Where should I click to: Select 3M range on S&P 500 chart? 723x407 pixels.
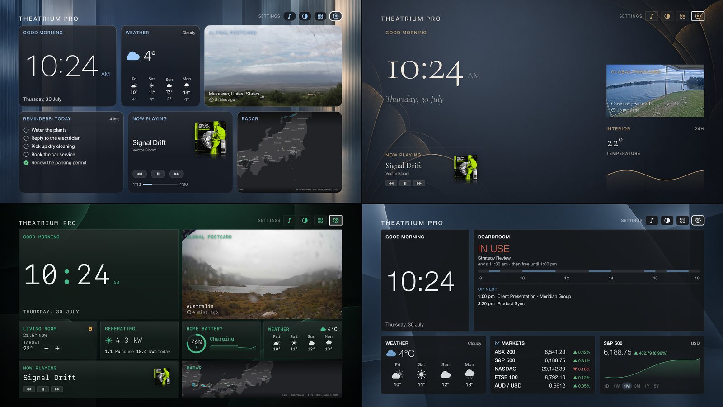pyautogui.click(x=637, y=386)
